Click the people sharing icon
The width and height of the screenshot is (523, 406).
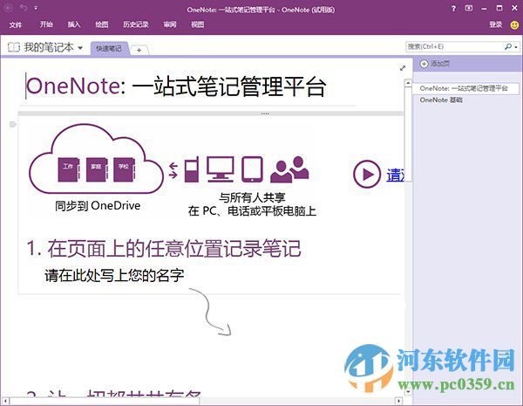tap(289, 169)
